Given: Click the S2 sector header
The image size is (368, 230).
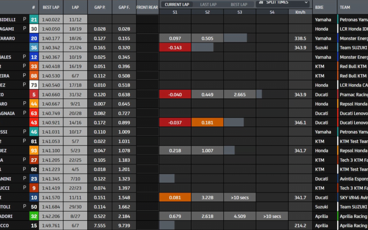Looking at the screenshot, I should (207, 12).
